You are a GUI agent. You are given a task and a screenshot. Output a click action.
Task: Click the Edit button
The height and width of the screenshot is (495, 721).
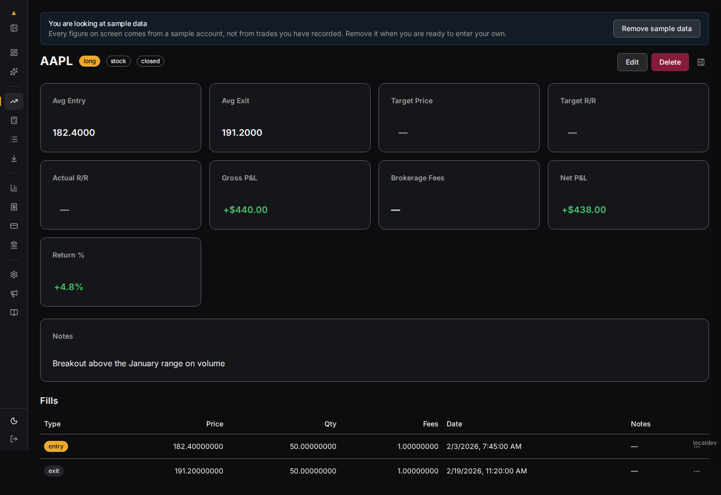point(632,62)
